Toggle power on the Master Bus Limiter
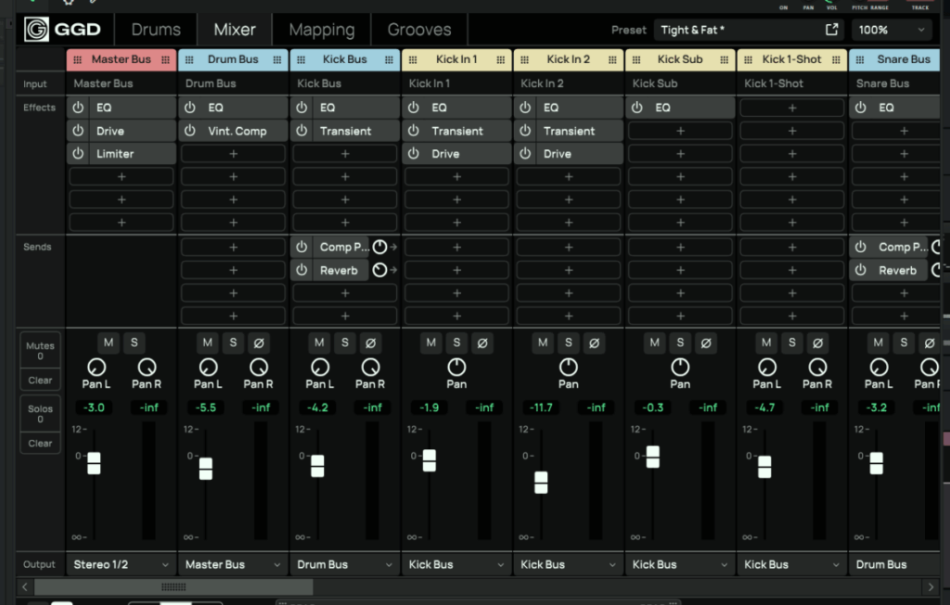Screen dimensions: 950x605 79,153
